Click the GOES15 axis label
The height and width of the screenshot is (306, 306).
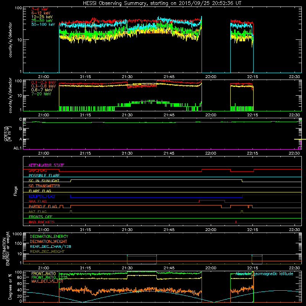point(8,133)
